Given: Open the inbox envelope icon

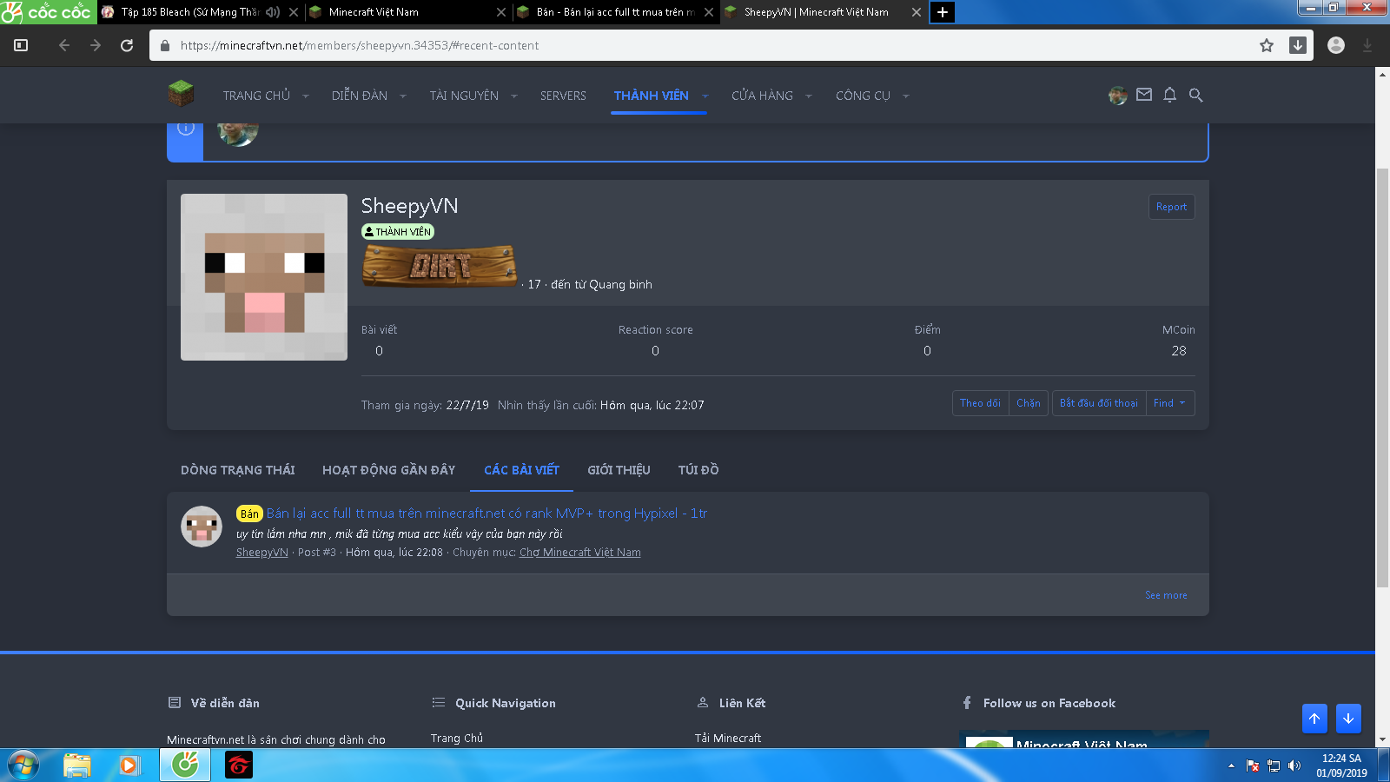Looking at the screenshot, I should (x=1144, y=95).
